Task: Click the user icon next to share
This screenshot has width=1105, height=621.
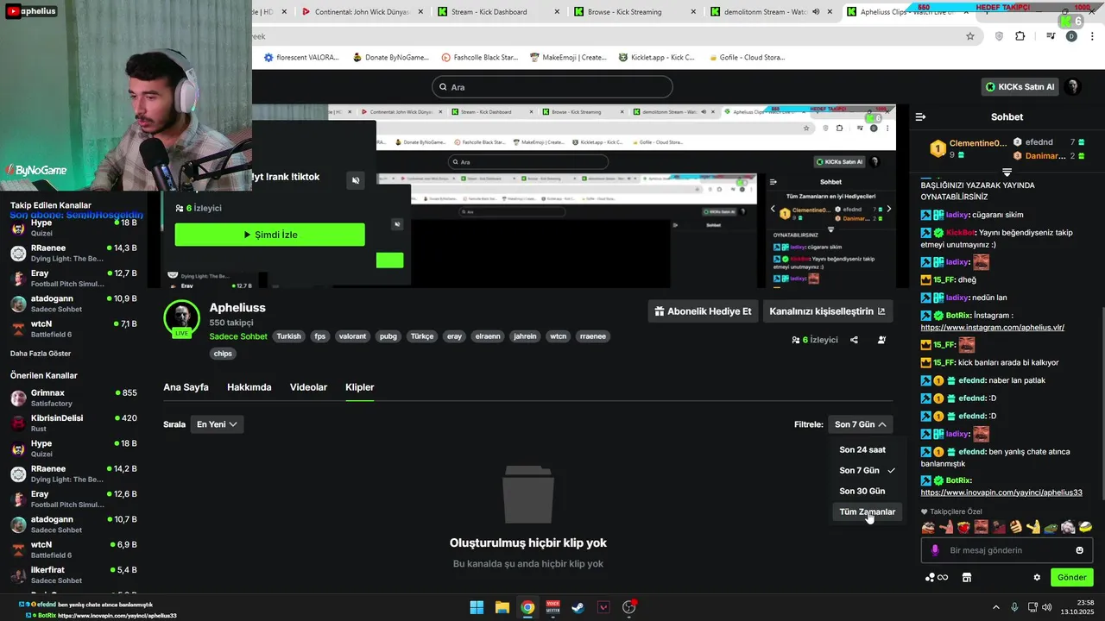Action: click(x=881, y=340)
